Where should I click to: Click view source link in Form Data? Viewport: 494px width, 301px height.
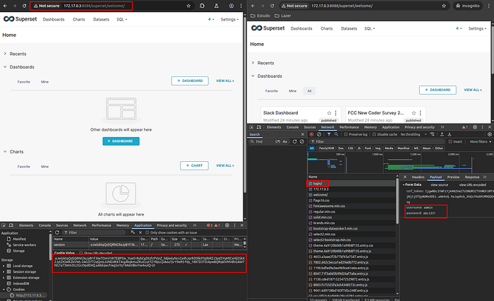(439, 185)
